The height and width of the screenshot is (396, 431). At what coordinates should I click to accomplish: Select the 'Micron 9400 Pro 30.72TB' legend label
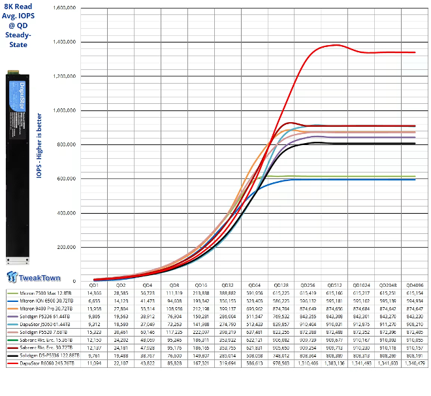coord(46,309)
